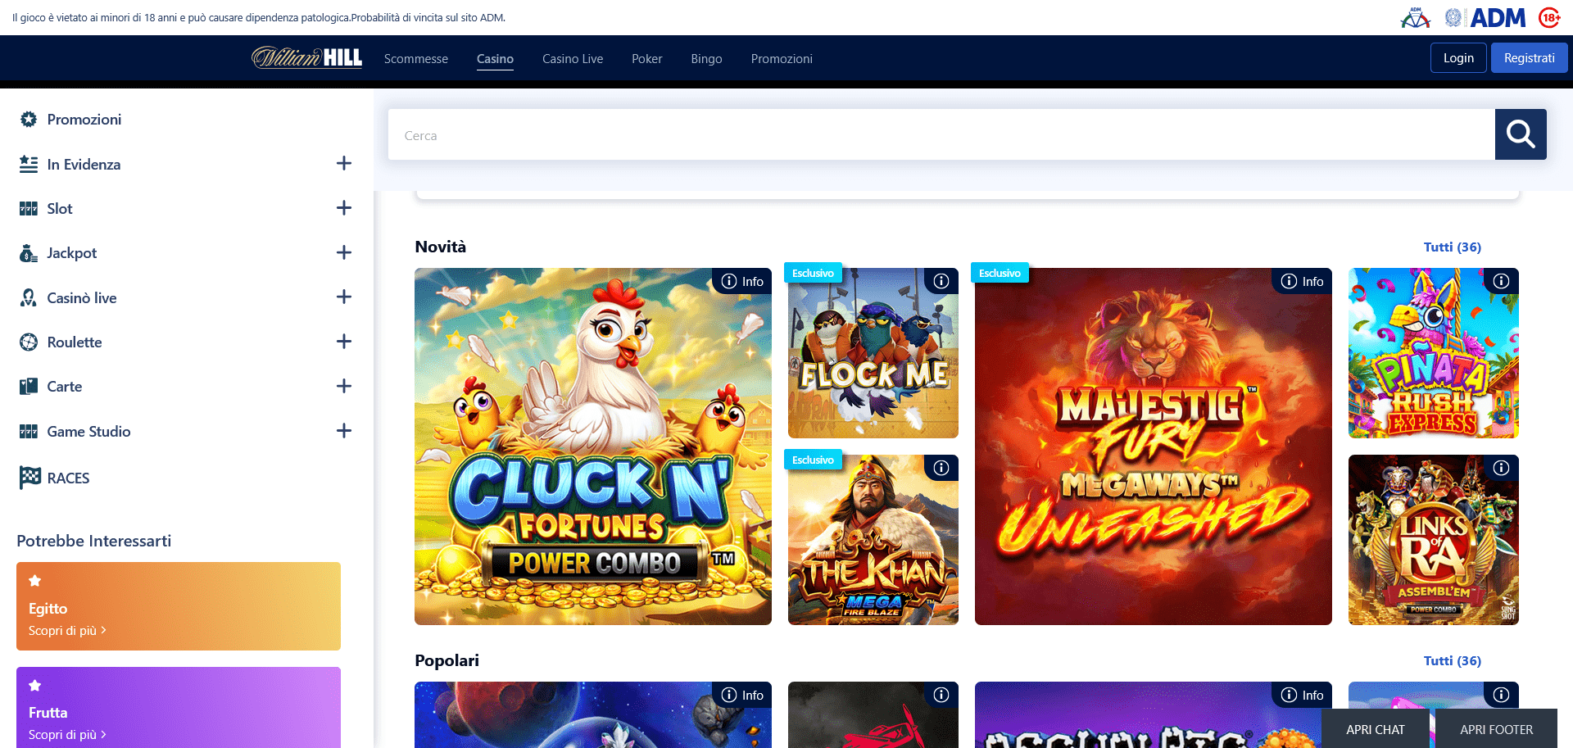Select the Slot category icon in the sidebar
The height and width of the screenshot is (748, 1573).
[x=29, y=208]
